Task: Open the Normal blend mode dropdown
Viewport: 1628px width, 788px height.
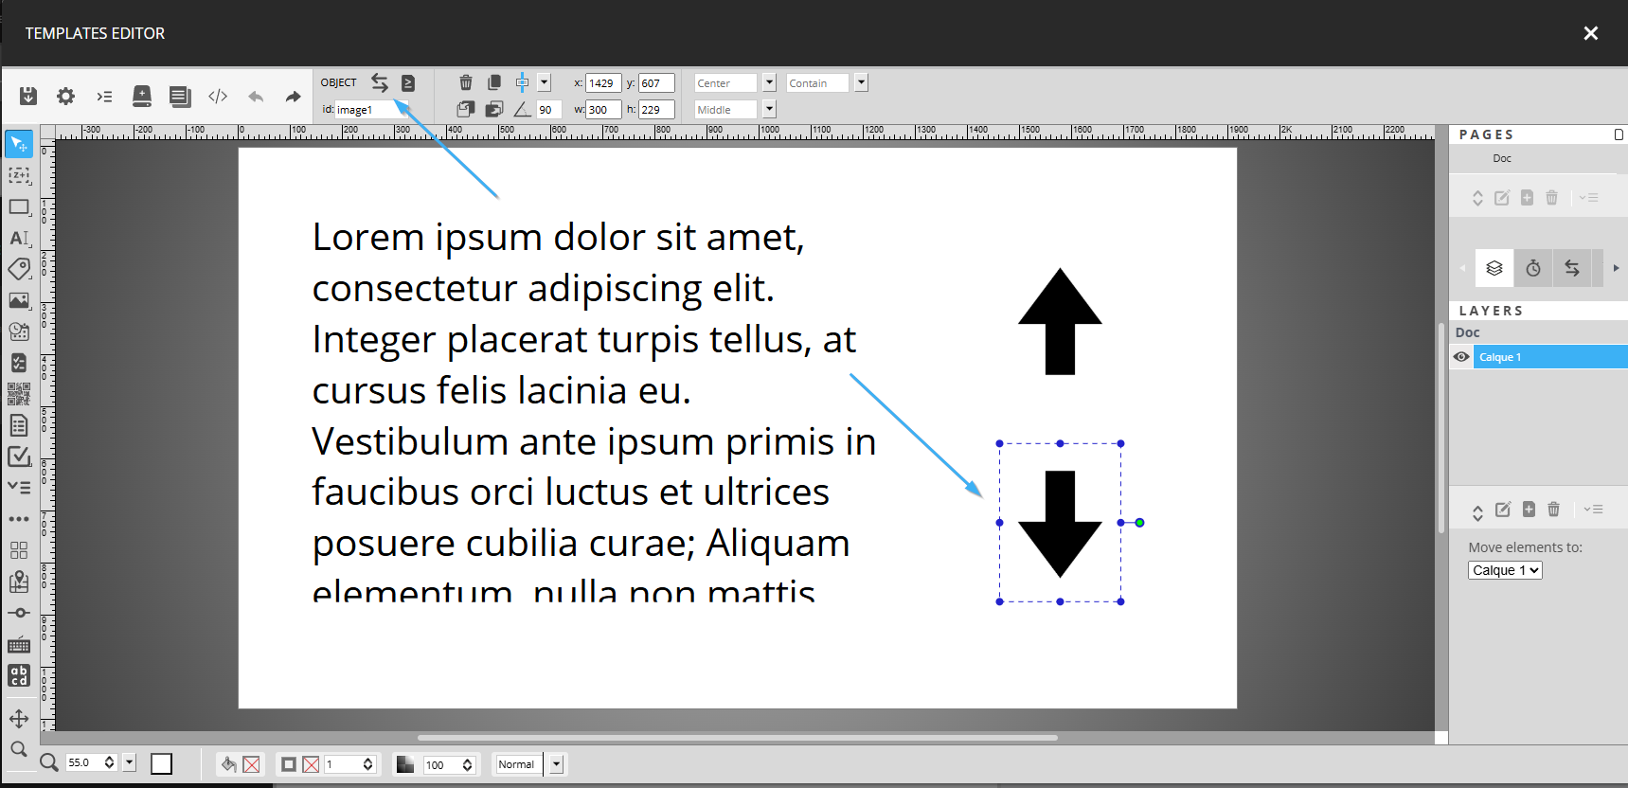Action: click(556, 764)
